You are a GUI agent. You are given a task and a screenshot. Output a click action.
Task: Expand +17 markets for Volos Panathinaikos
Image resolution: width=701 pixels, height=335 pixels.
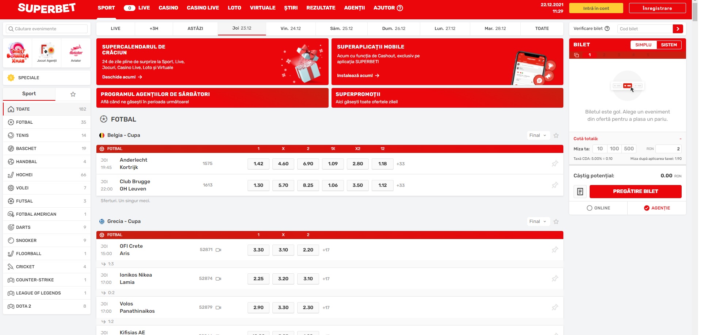[326, 308]
